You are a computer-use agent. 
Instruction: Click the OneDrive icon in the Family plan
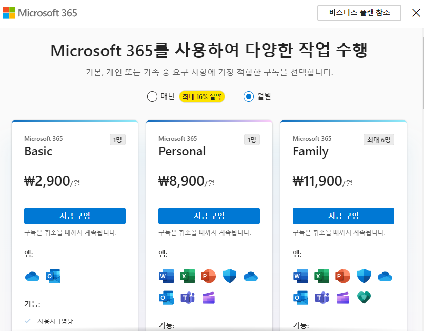point(385,276)
